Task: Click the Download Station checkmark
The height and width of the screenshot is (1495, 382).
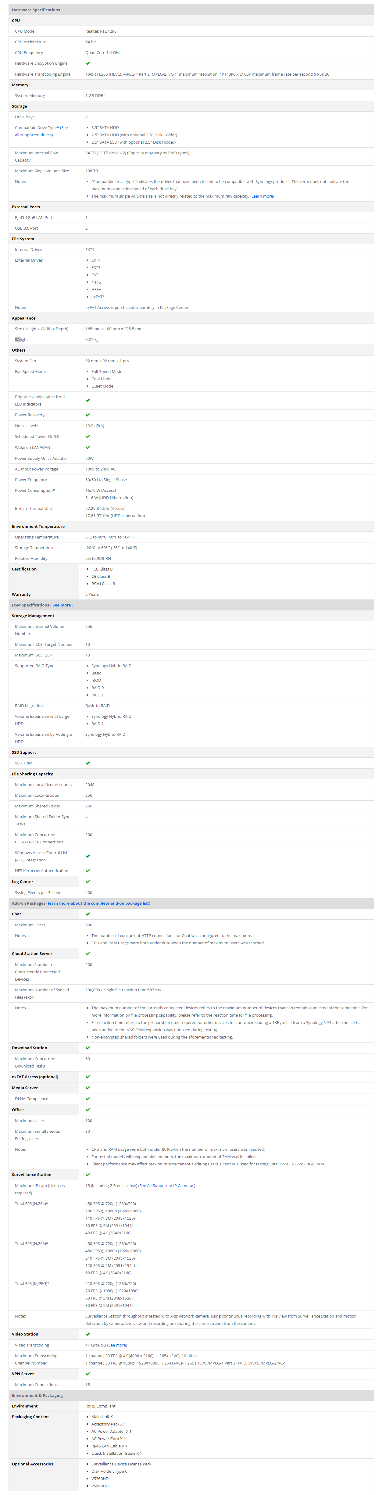Action: pyautogui.click(x=88, y=1048)
